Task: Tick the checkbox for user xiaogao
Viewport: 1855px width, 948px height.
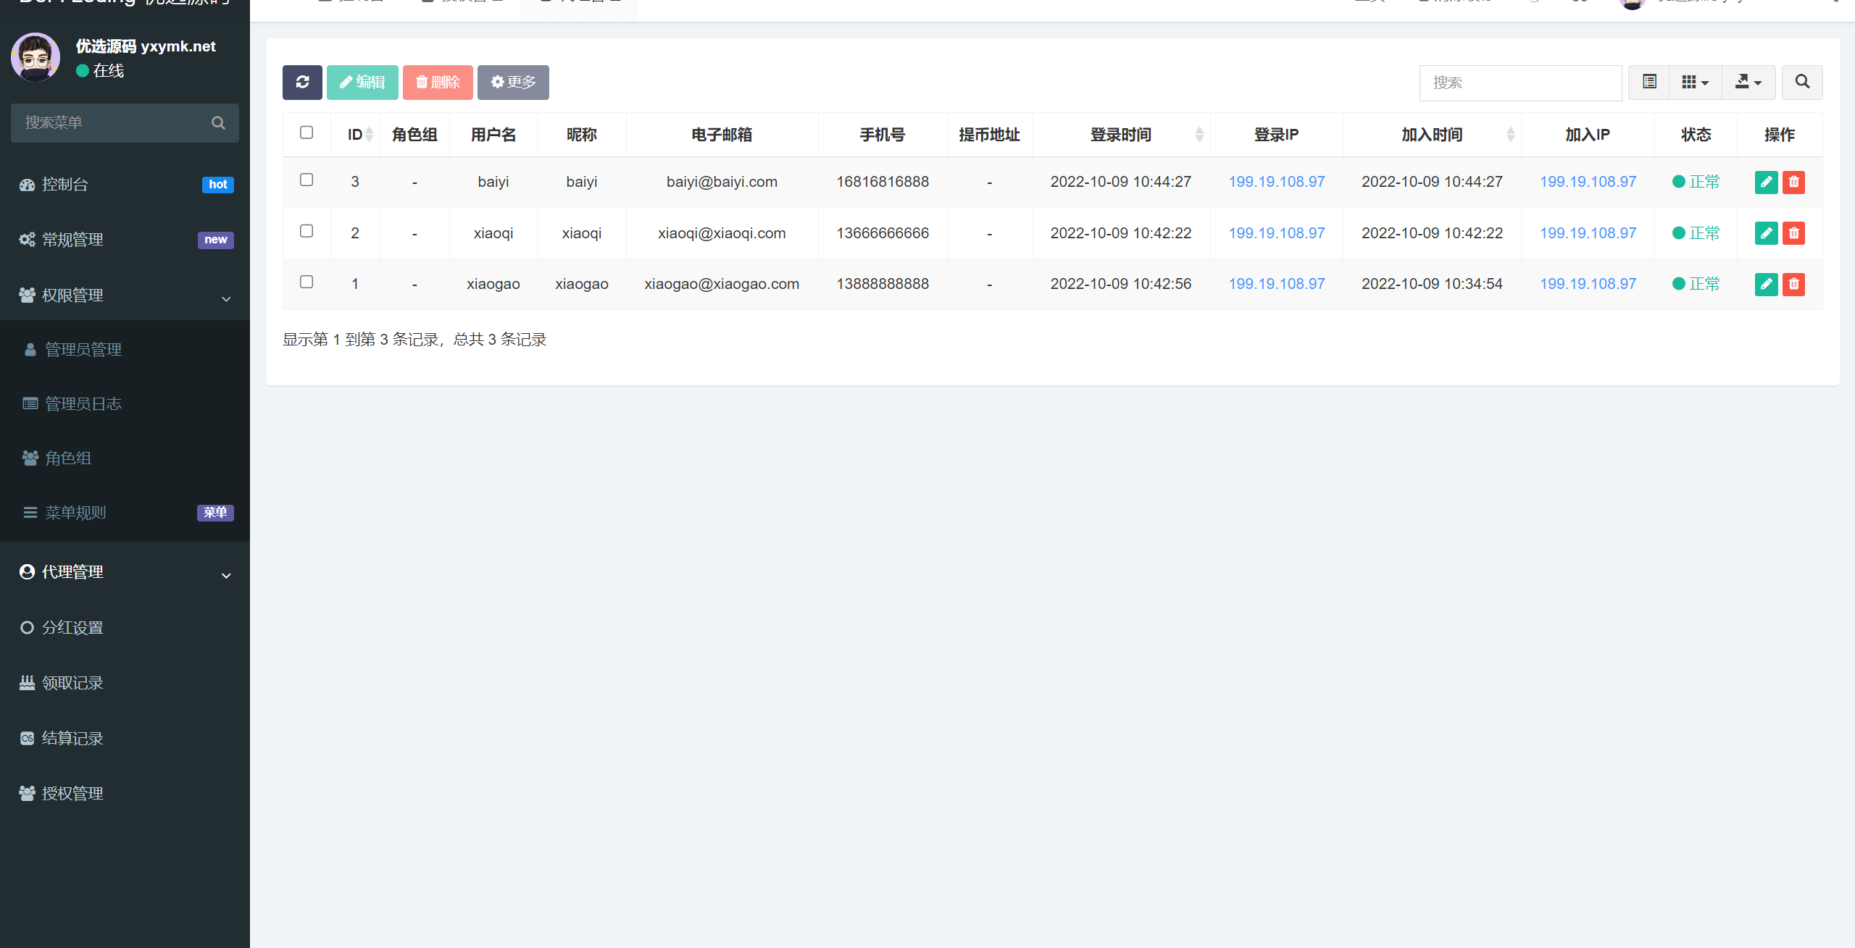Action: [x=307, y=282]
